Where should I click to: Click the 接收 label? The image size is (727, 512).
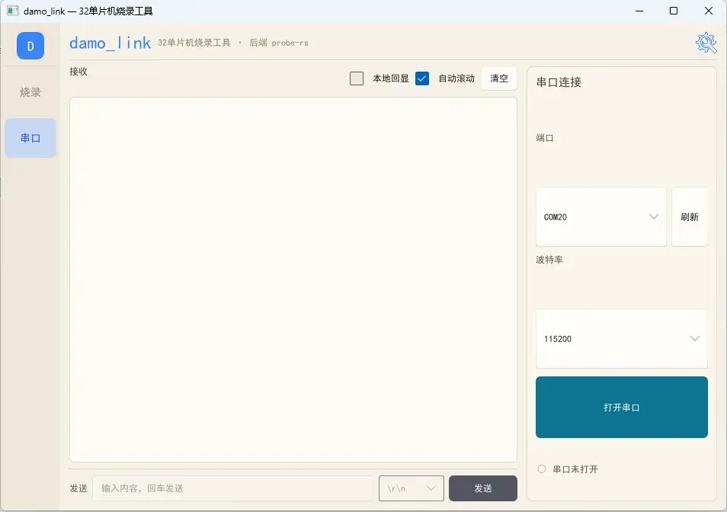coord(78,72)
